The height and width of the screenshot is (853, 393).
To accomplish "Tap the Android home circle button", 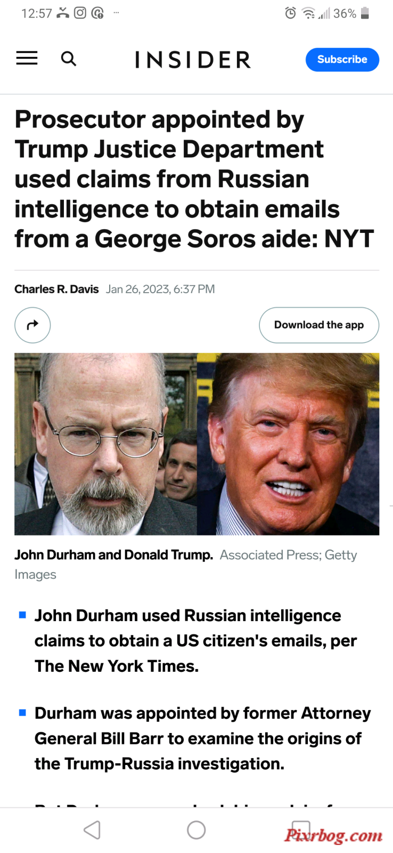I will coord(196,830).
